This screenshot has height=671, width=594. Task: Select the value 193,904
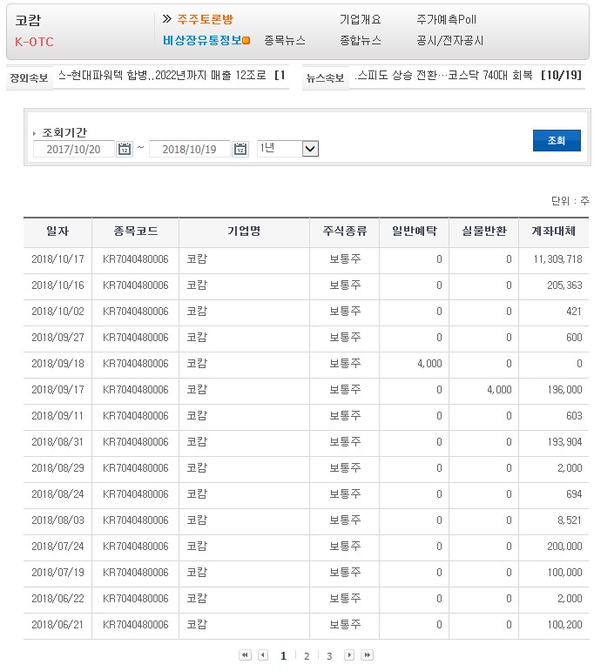click(564, 441)
